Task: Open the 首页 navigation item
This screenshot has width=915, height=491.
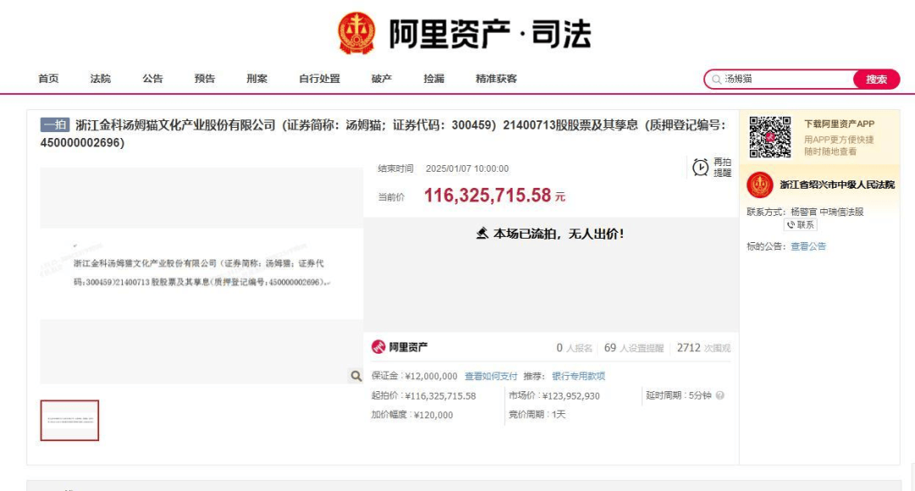Action: [x=48, y=79]
